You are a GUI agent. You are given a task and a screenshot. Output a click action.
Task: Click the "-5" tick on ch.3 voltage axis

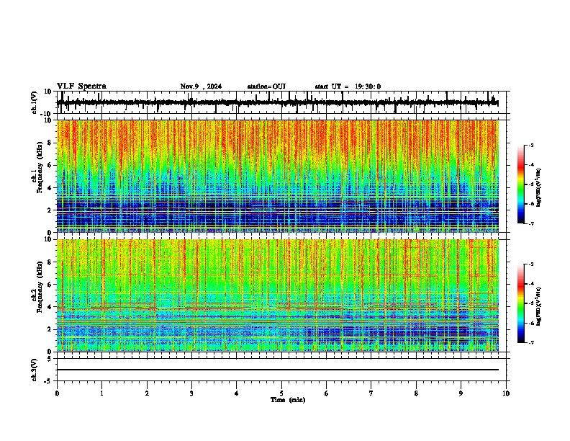pos(48,381)
